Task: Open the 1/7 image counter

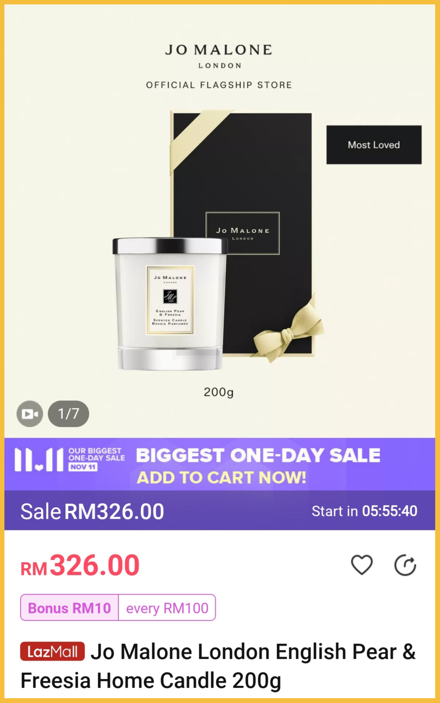Action: 69,414
